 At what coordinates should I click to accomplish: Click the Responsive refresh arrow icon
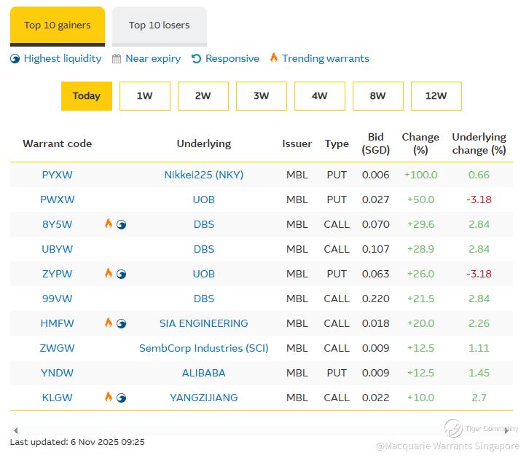[196, 59]
